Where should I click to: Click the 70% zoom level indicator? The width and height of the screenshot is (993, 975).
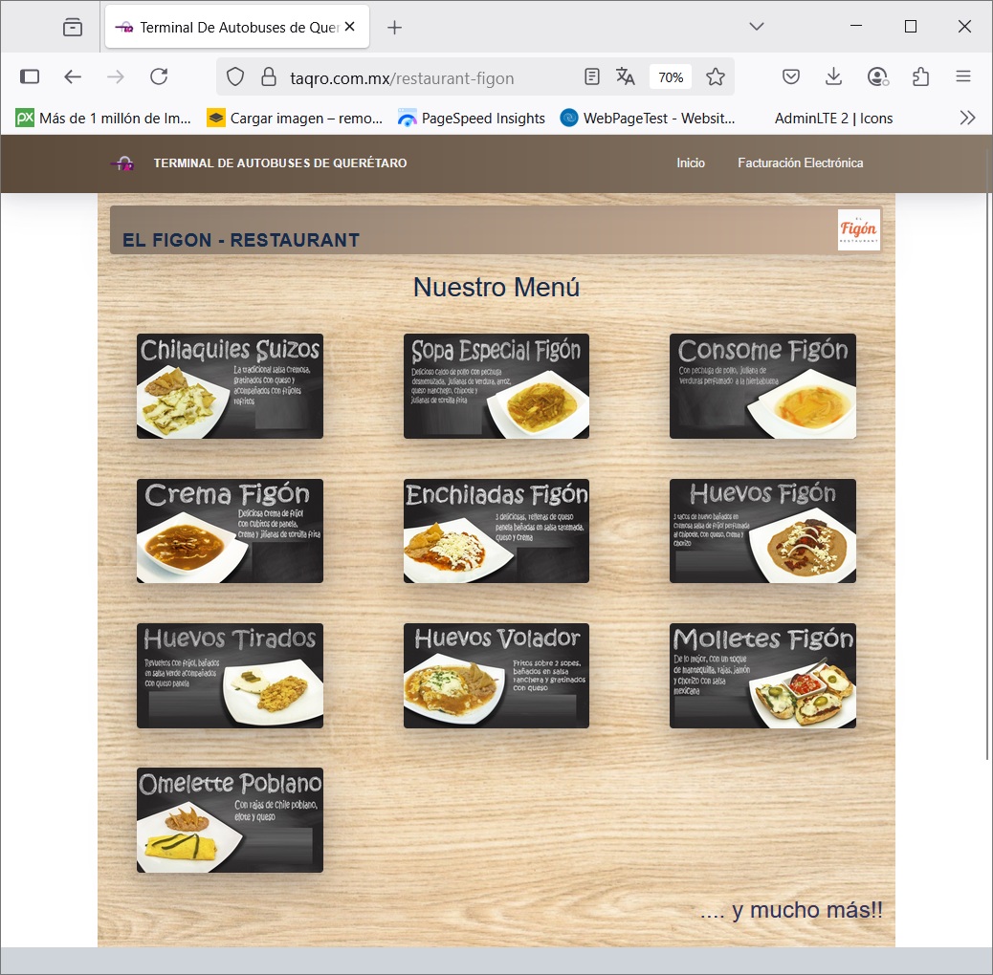(x=671, y=77)
